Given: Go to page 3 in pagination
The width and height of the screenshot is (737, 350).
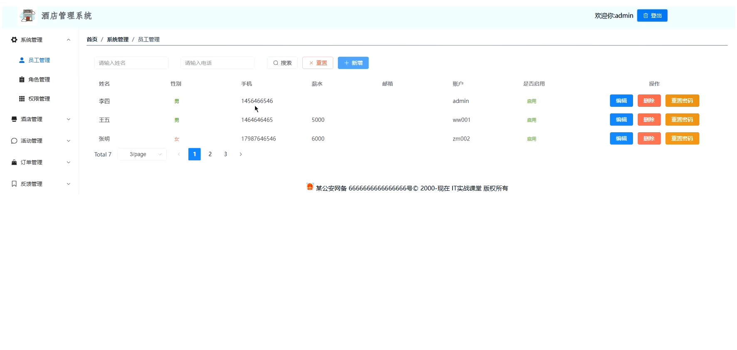Looking at the screenshot, I should click(225, 154).
